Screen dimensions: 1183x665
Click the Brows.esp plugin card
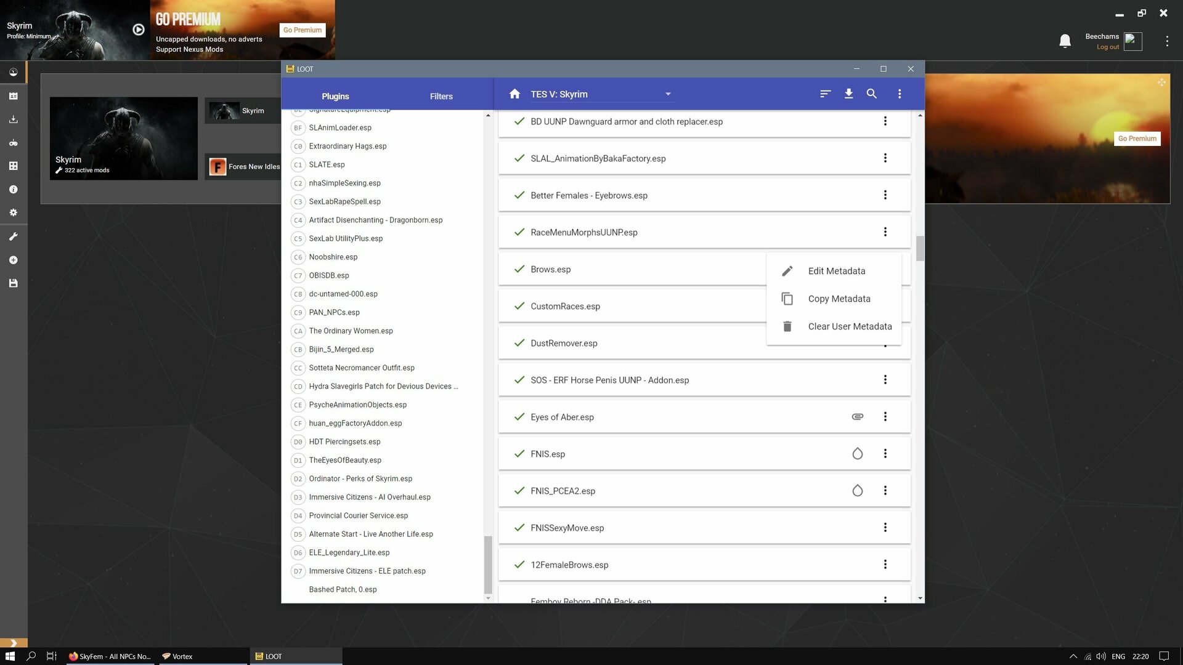click(632, 269)
